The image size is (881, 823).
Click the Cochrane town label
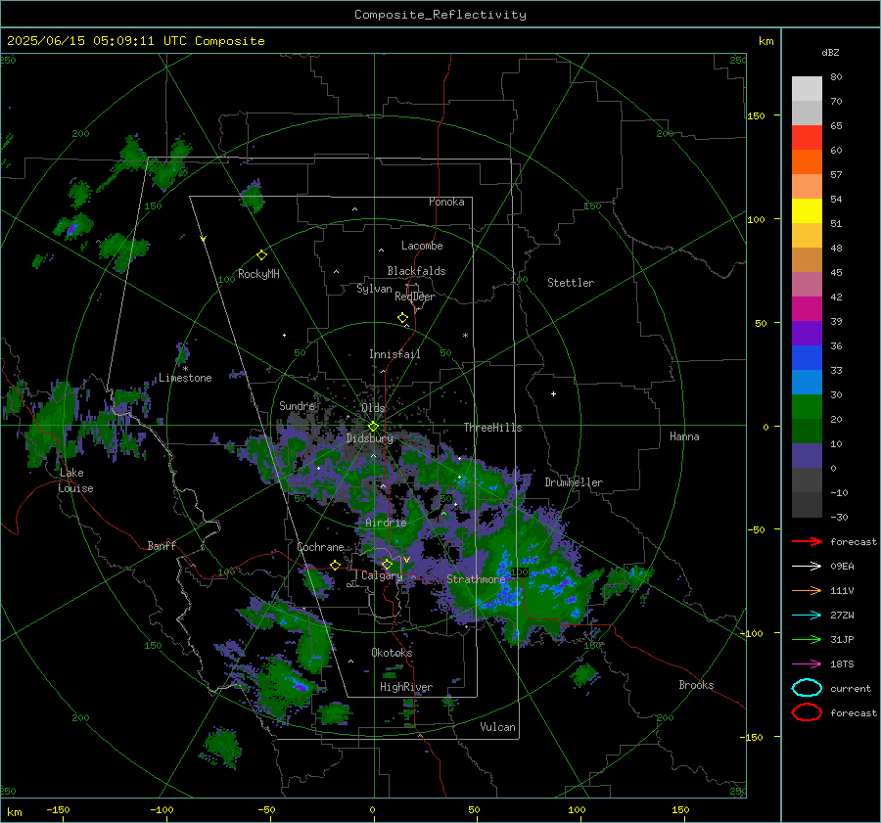click(320, 547)
